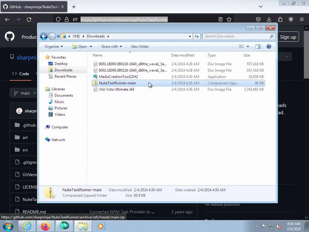Close the GitHub NukeTaskRunner tab
This screenshot has height=232, width=309.
(62, 7)
